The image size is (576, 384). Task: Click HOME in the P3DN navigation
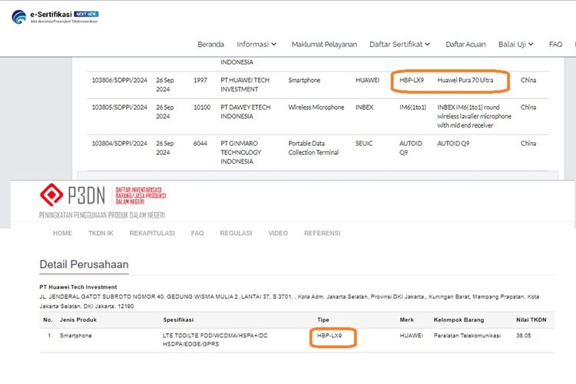(x=63, y=233)
